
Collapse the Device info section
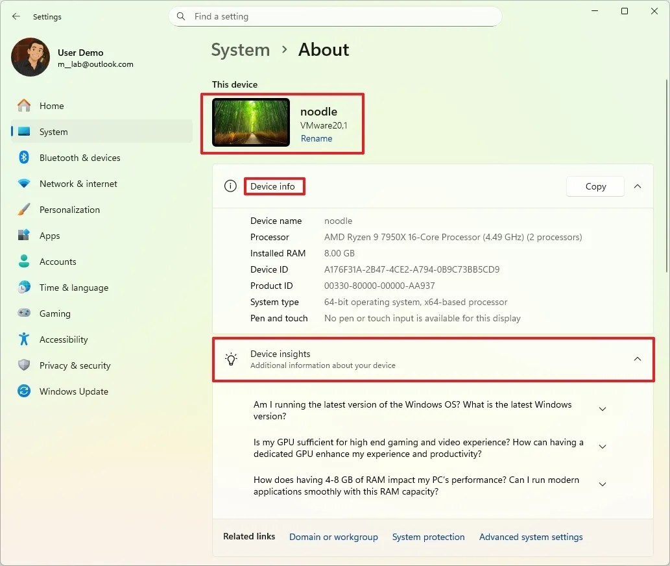click(x=637, y=186)
